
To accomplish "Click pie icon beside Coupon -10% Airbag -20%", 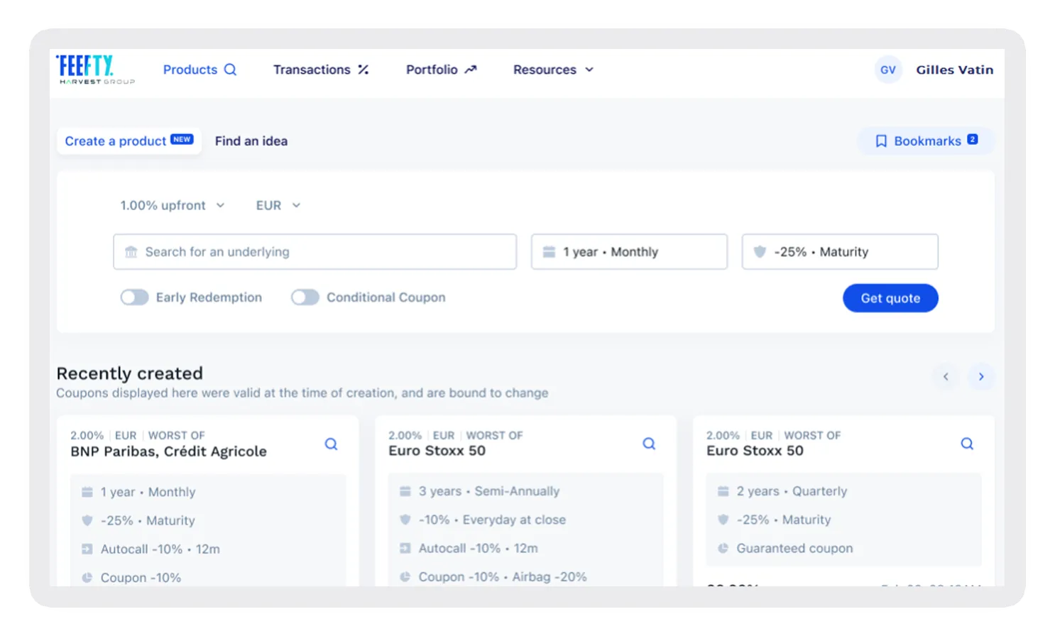I will (x=405, y=577).
